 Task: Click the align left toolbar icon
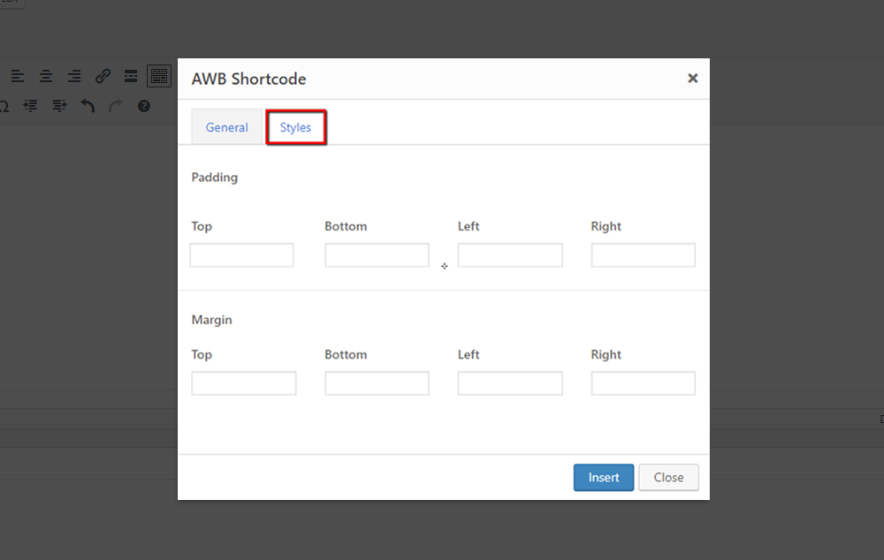(18, 76)
